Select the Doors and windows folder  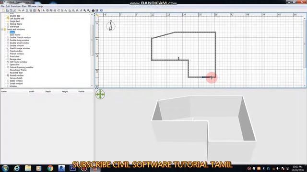16,30
